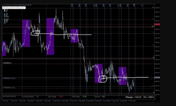Click the TD = 768.0 readout

tap(148, 97)
